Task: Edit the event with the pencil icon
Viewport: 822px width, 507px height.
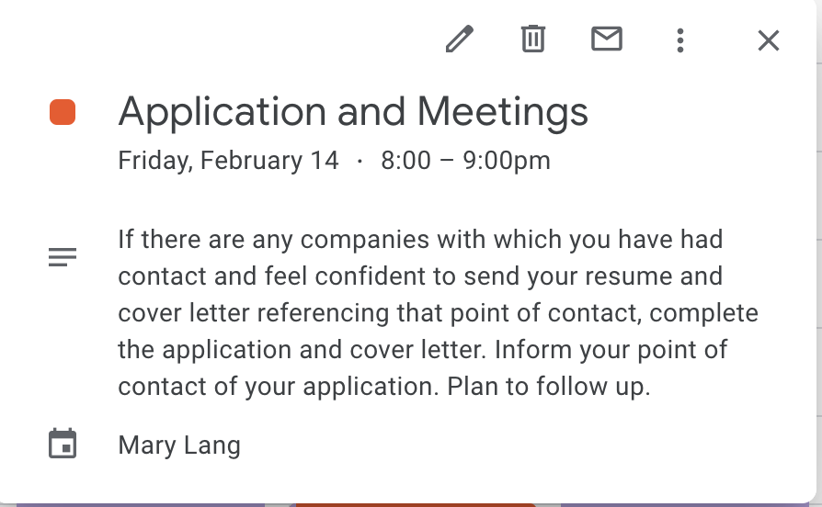Action: (x=460, y=39)
